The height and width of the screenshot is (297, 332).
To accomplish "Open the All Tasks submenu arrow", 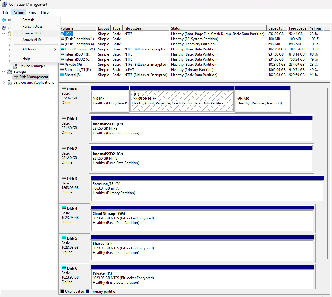I will point(55,49).
